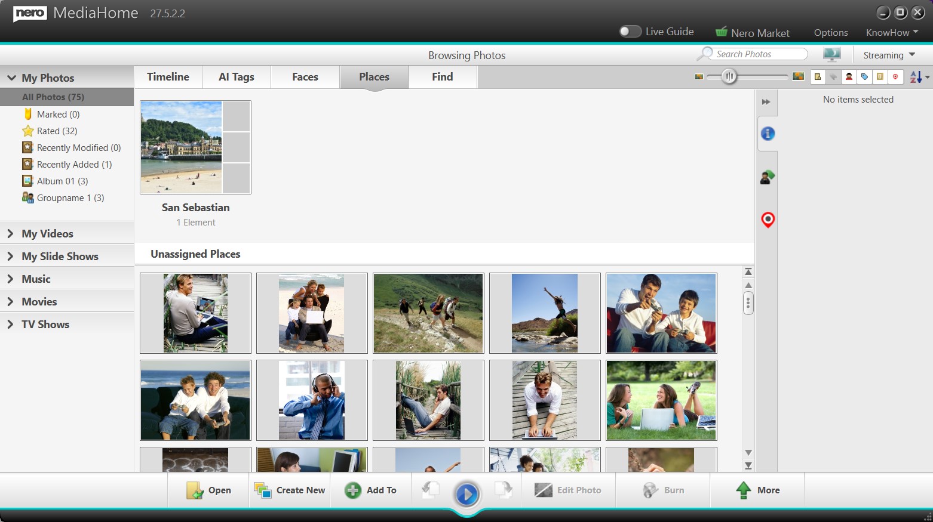Image resolution: width=933 pixels, height=522 pixels.
Task: Click the streaming monitor icon
Action: click(x=831, y=55)
